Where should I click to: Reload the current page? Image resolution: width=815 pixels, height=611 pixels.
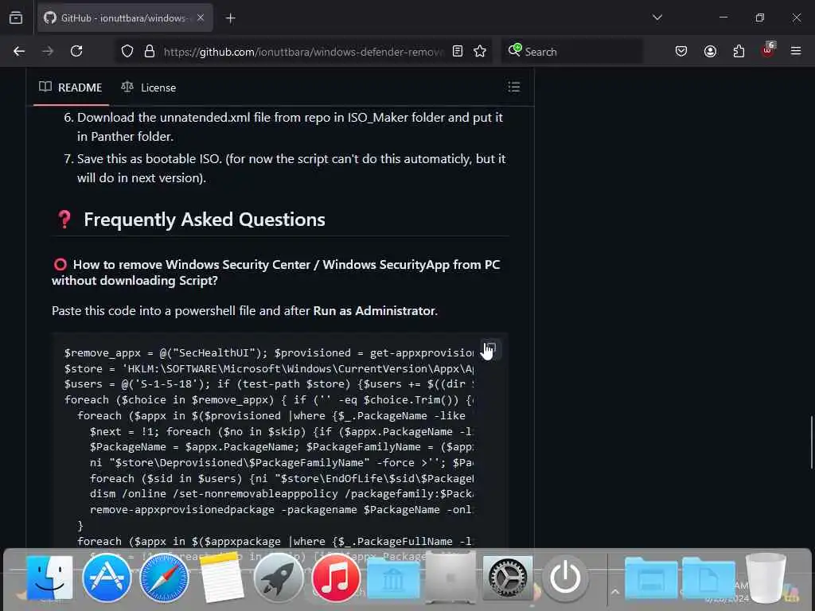tap(76, 52)
